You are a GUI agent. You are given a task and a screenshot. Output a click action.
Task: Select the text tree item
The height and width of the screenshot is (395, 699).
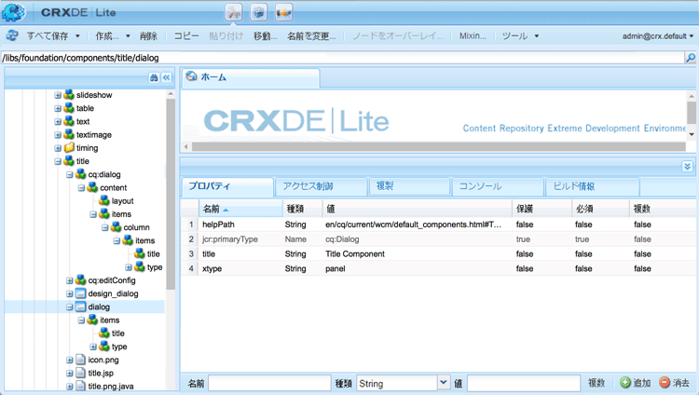(x=83, y=121)
